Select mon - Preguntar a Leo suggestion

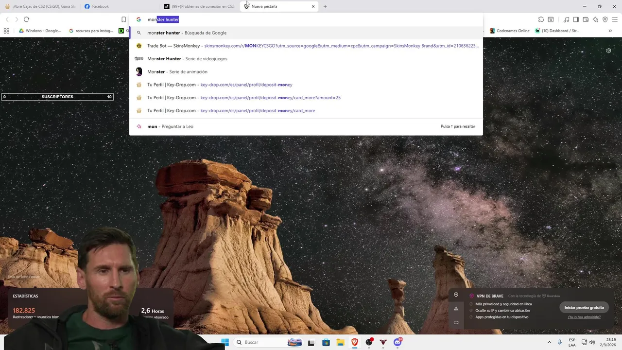(x=306, y=126)
